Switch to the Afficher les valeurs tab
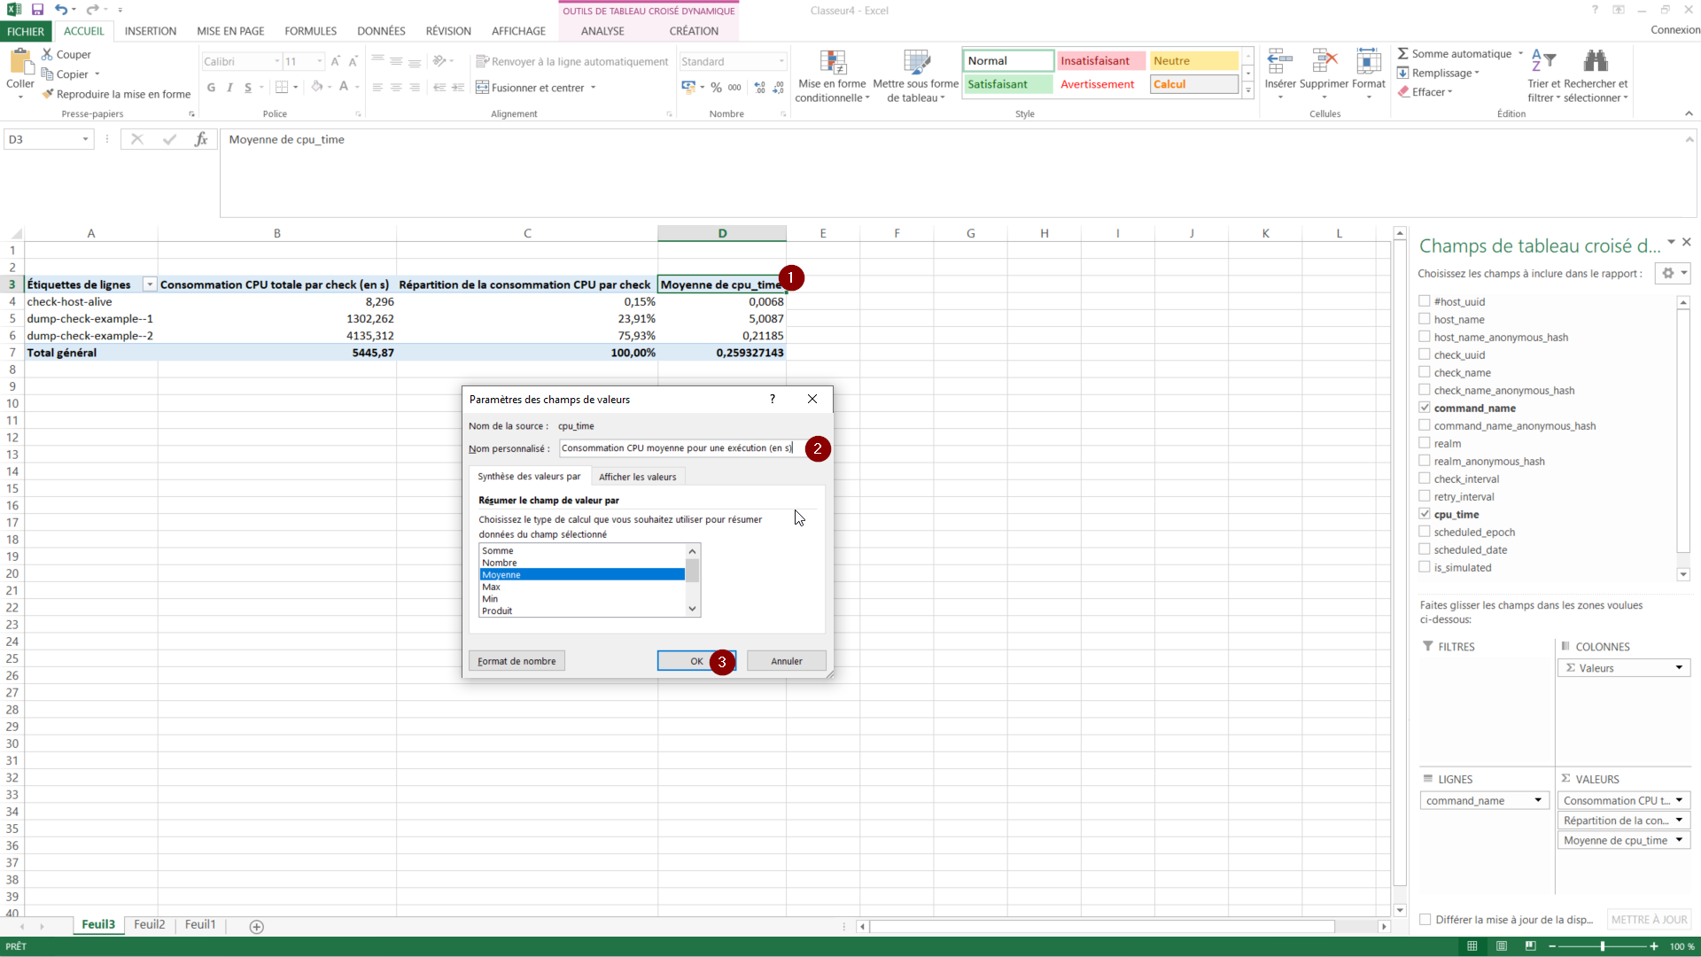The image size is (1701, 957). 637,477
